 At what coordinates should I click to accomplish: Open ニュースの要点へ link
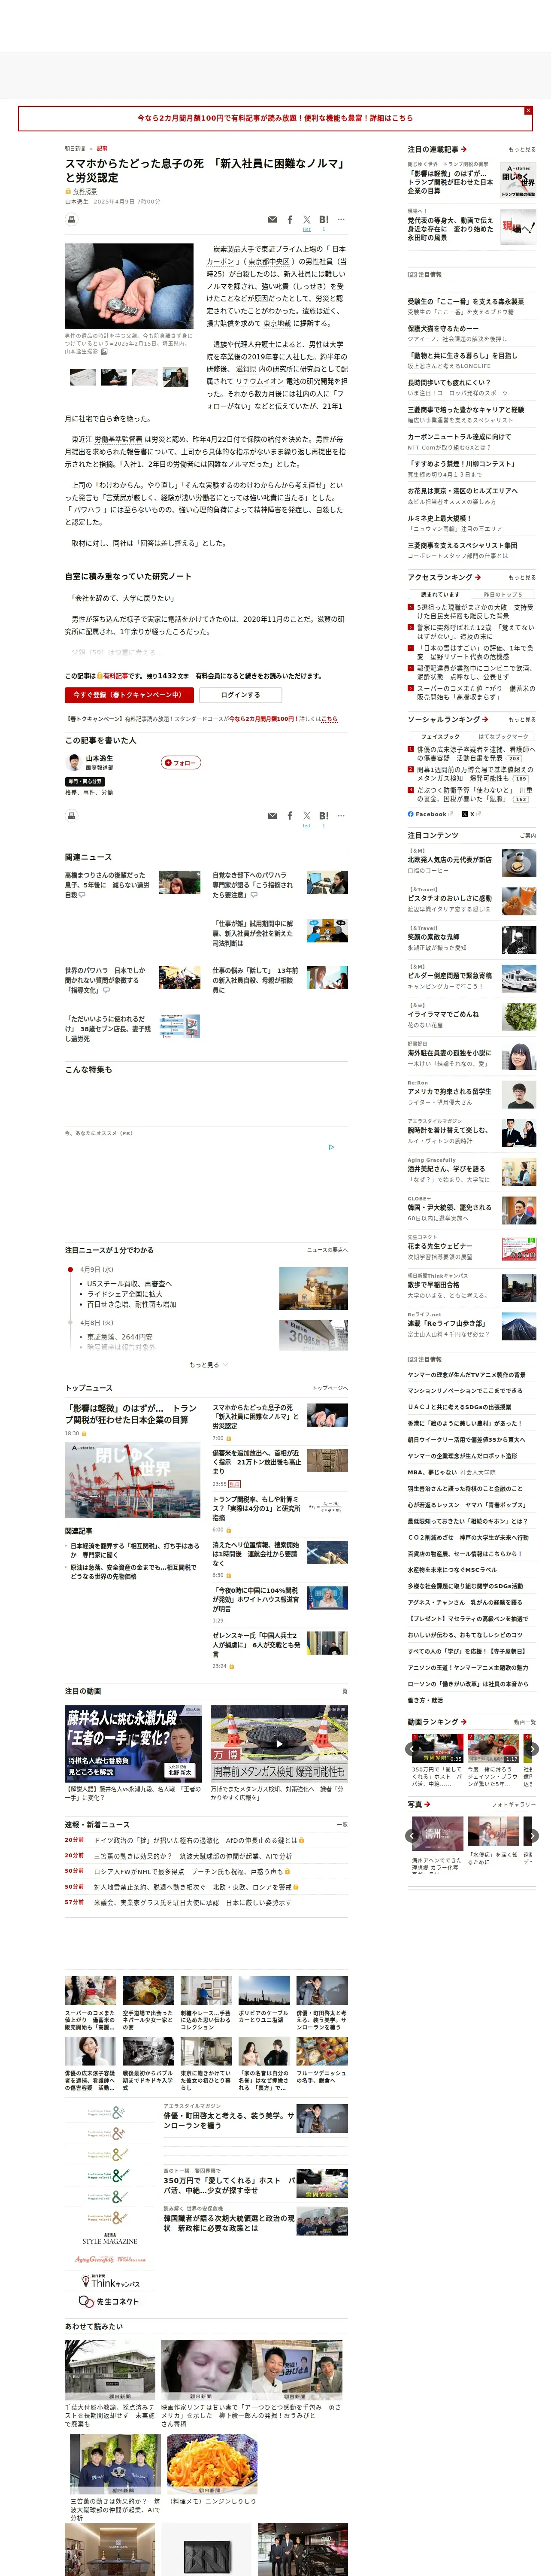(327, 1250)
